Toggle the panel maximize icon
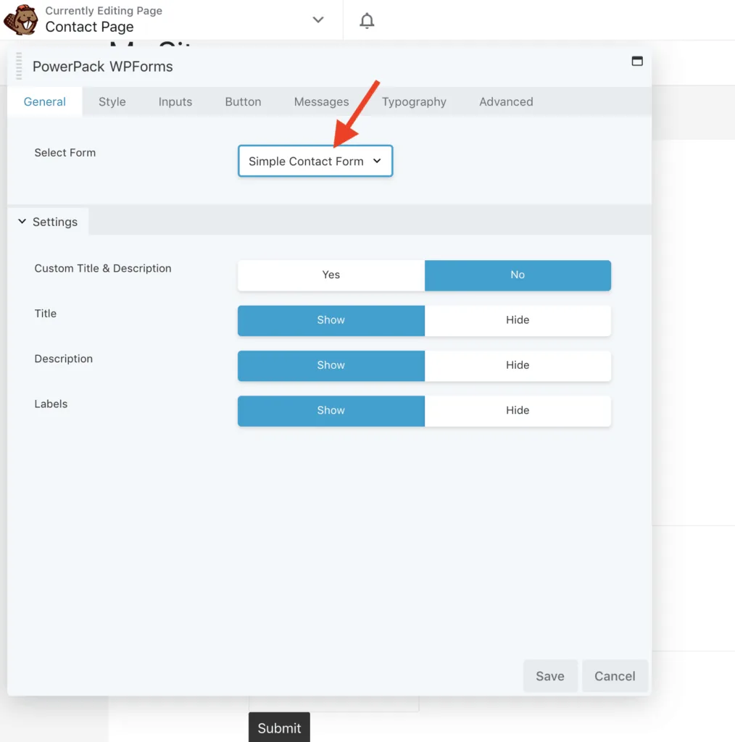Viewport: 735px width, 742px height. tap(637, 61)
